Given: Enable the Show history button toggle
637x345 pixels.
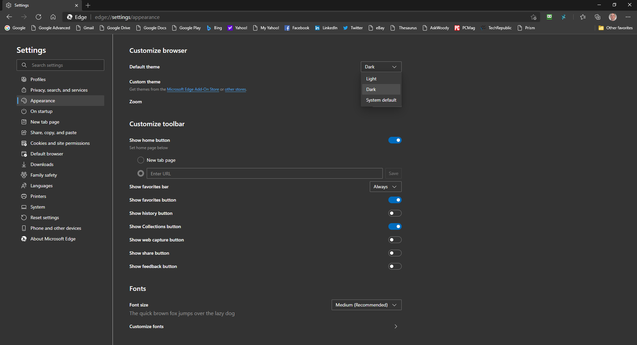Looking at the screenshot, I should (395, 213).
